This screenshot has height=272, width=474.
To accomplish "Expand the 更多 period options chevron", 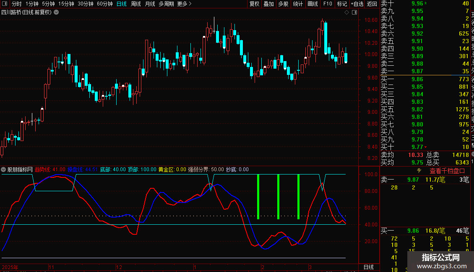I will tap(190, 4).
